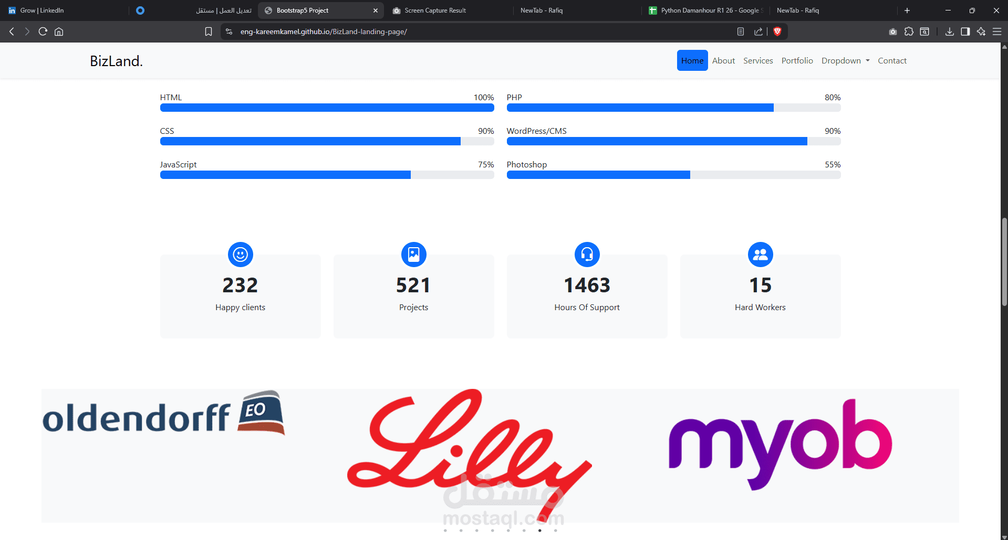Switch to the Python Damanhour Google Sheets tab
Screen dimensions: 1008x540
point(705,10)
